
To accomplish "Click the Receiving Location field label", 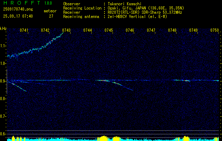I will click(82, 8).
